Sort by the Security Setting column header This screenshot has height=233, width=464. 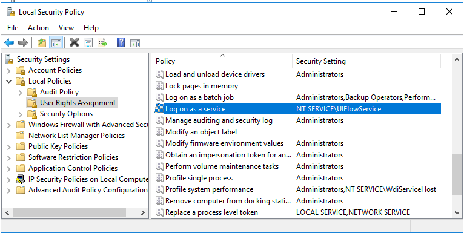pos(366,61)
